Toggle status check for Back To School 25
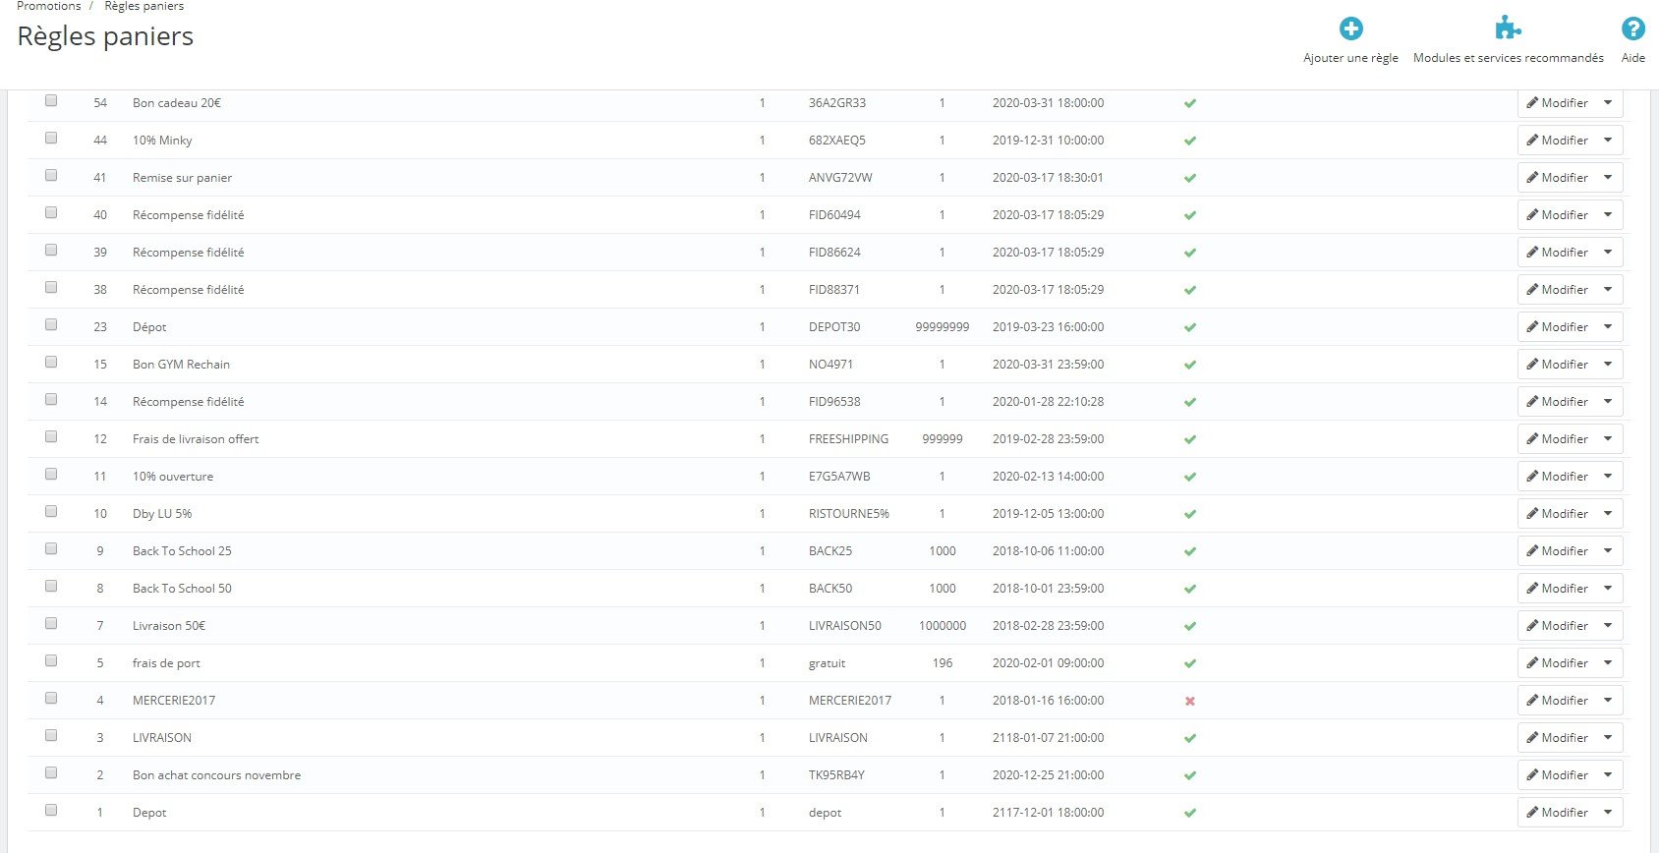This screenshot has width=1659, height=853. [x=1190, y=551]
